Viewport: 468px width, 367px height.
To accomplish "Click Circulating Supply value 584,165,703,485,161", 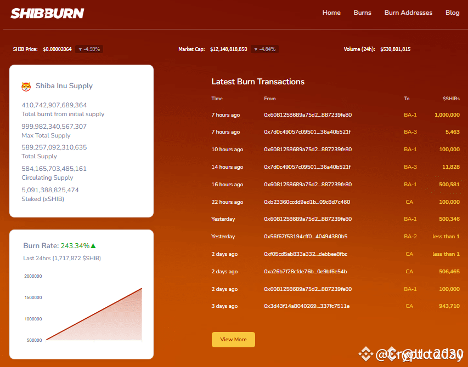I will point(54,169).
